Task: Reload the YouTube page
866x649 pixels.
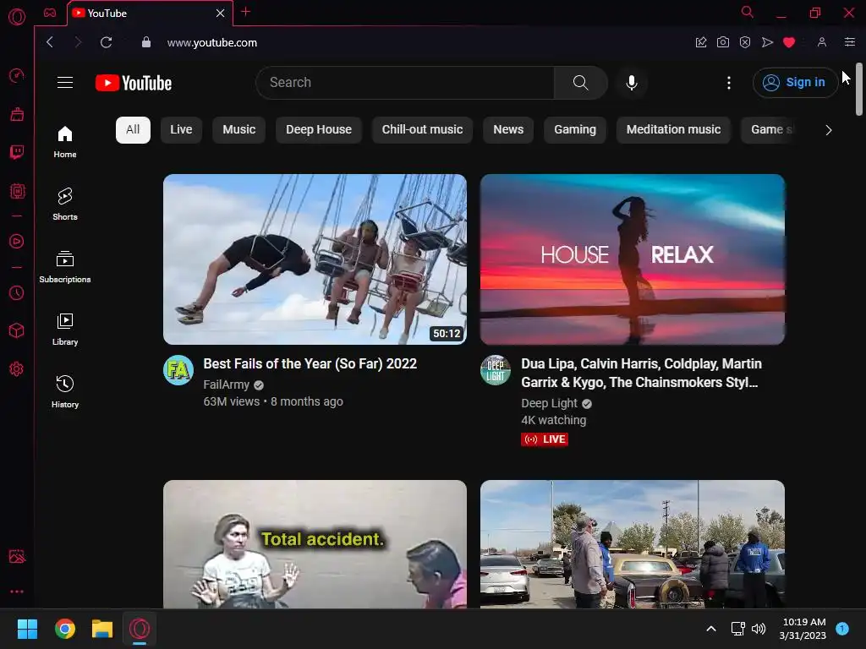Action: tap(106, 42)
